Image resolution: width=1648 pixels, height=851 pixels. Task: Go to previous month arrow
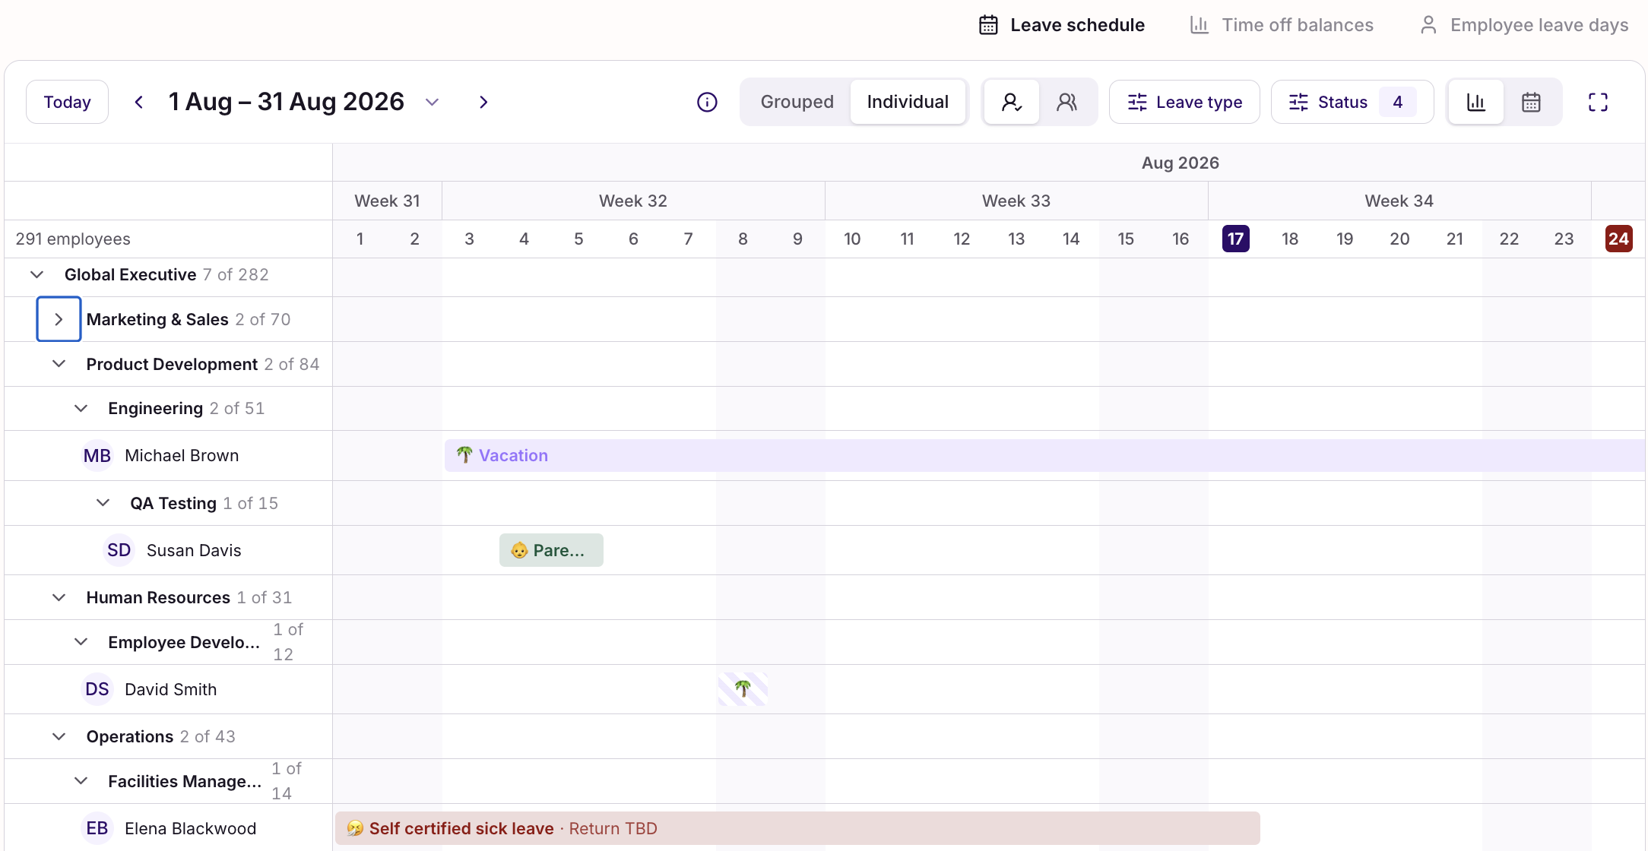click(138, 102)
